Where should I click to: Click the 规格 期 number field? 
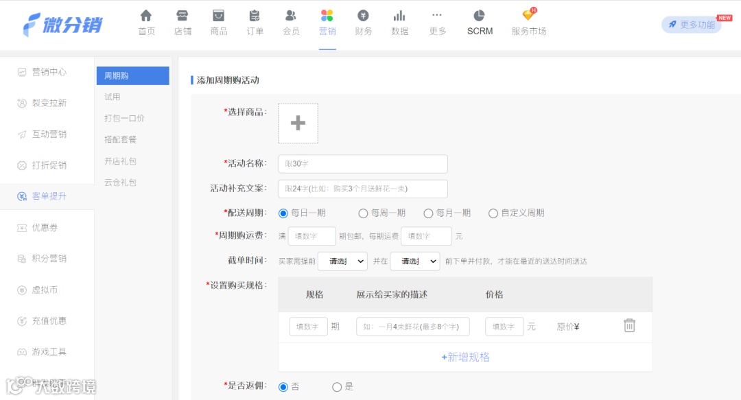point(309,326)
